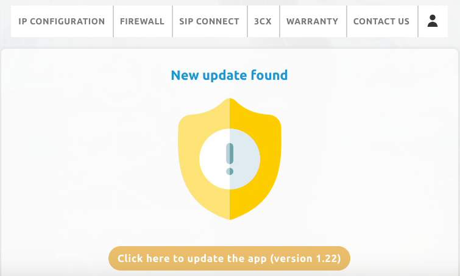Click the dark yellow right half of the shield

point(269,165)
